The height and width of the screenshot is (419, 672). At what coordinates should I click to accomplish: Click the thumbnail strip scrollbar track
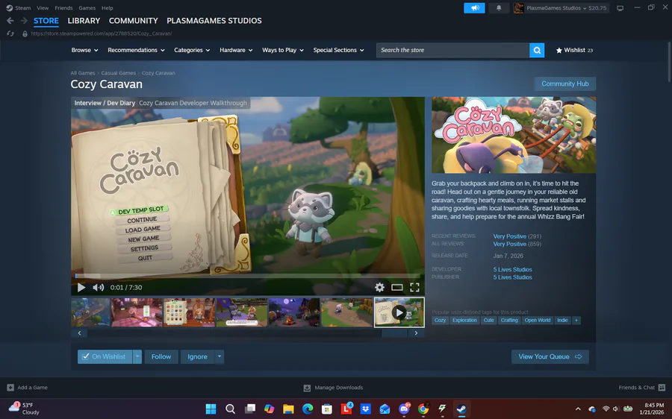click(247, 333)
